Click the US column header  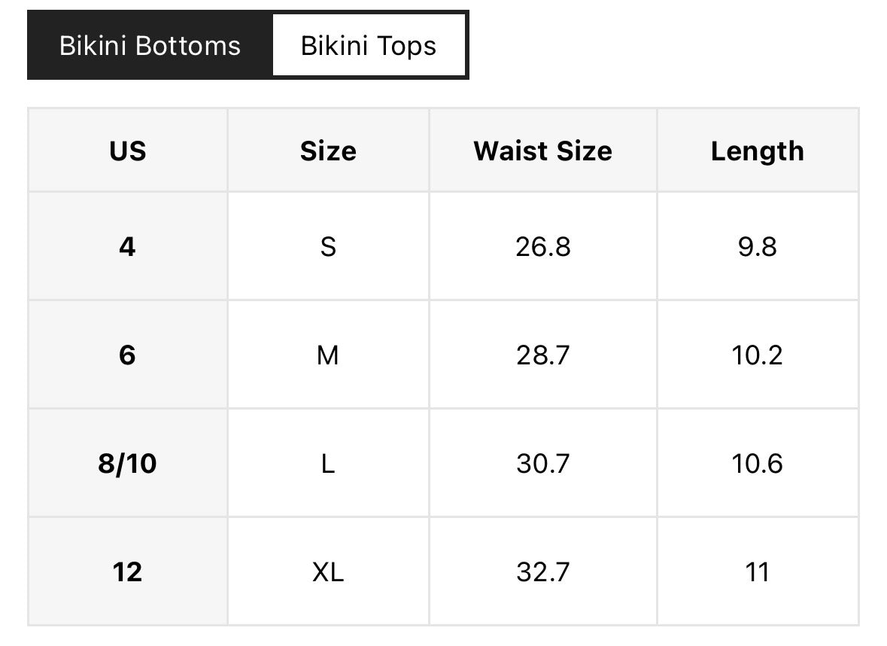tap(128, 151)
